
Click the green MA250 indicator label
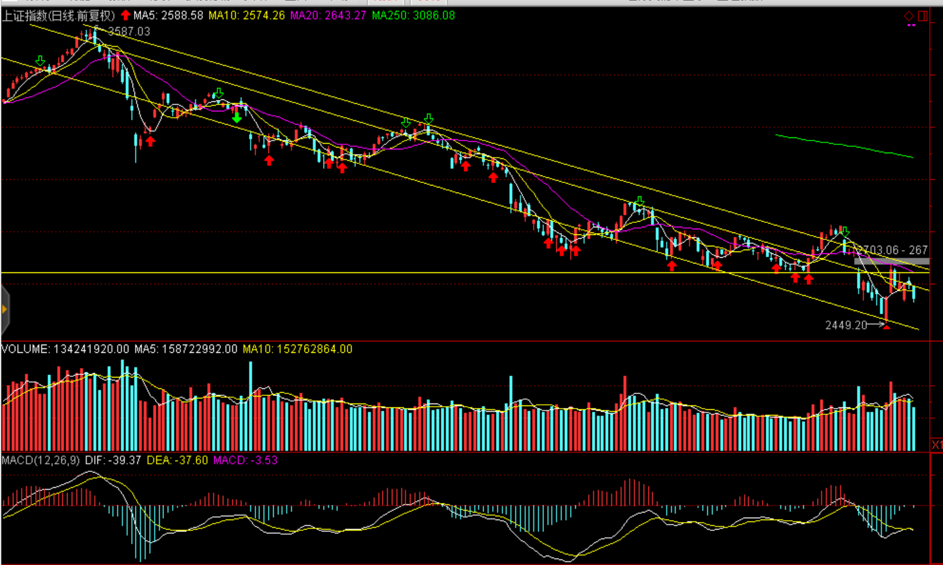[x=413, y=15]
